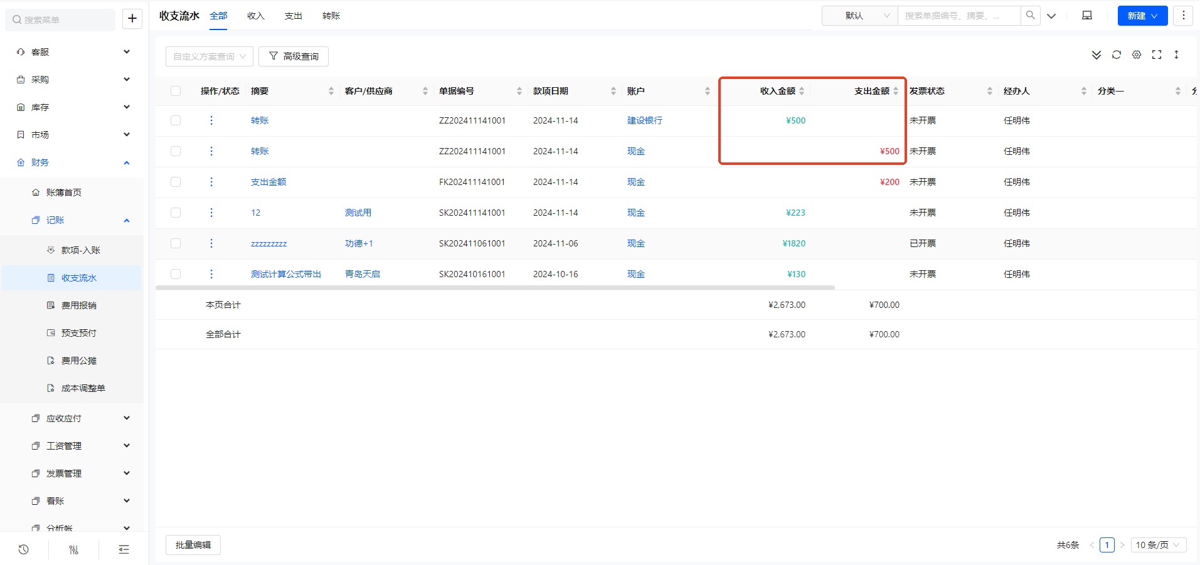Screen dimensions: 1200x565
Task: Go to previous page arrow in pagination
Action: coord(1091,545)
